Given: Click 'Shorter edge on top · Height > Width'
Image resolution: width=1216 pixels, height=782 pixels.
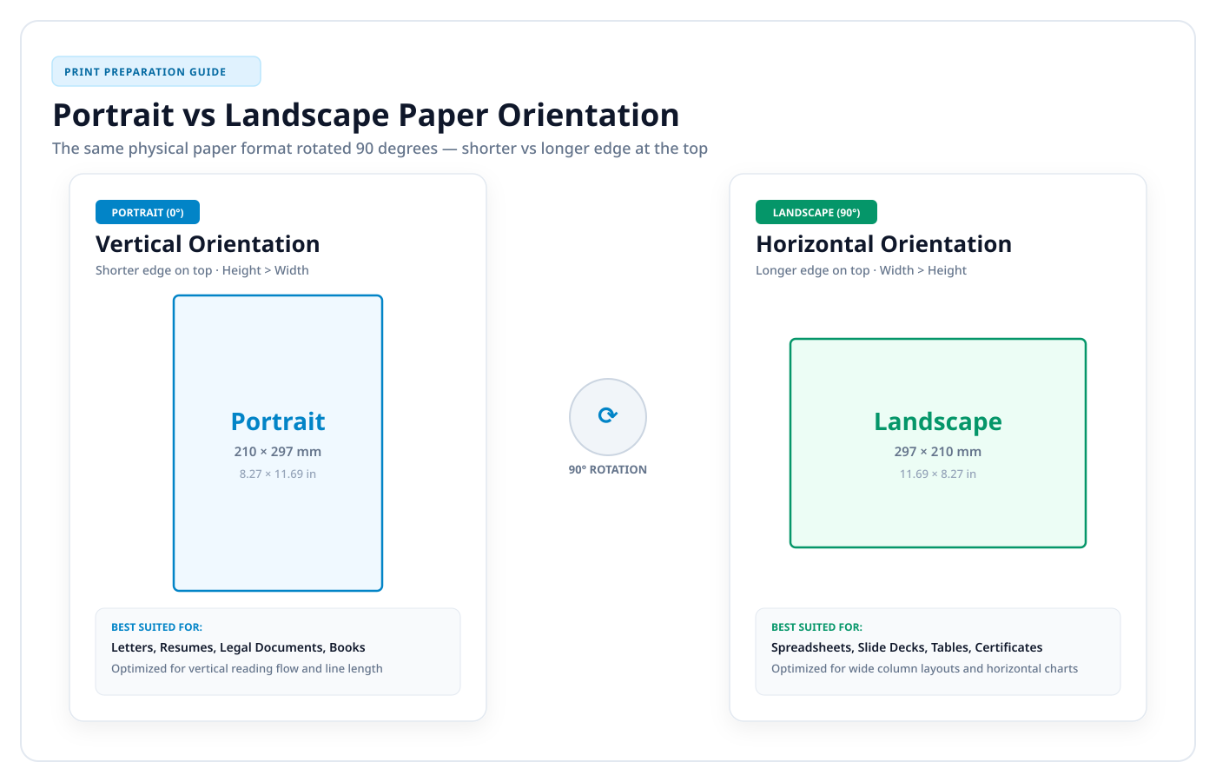Looking at the screenshot, I should click(202, 270).
